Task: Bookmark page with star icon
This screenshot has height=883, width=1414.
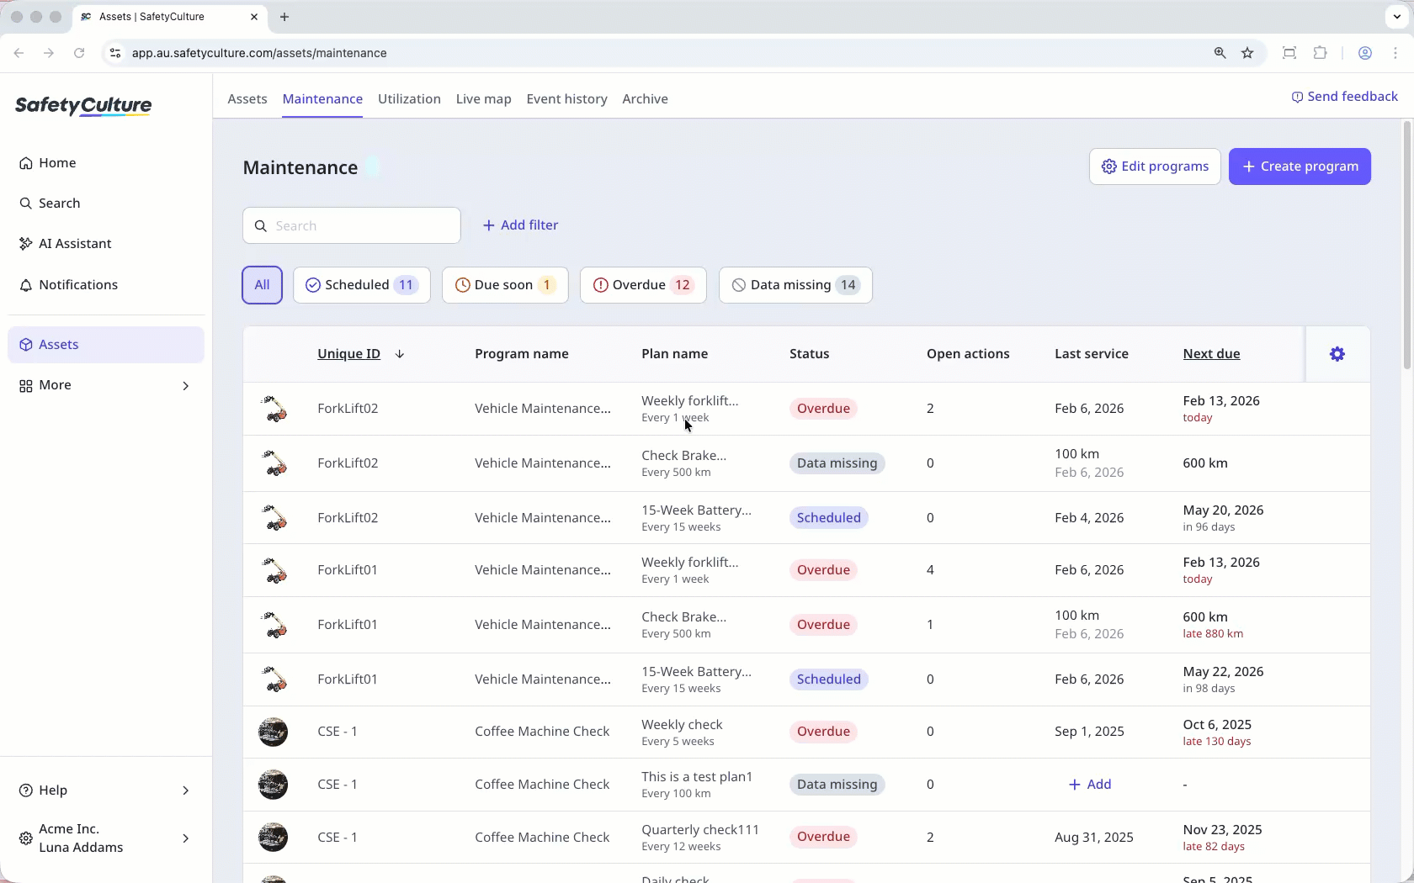Action: [1247, 53]
